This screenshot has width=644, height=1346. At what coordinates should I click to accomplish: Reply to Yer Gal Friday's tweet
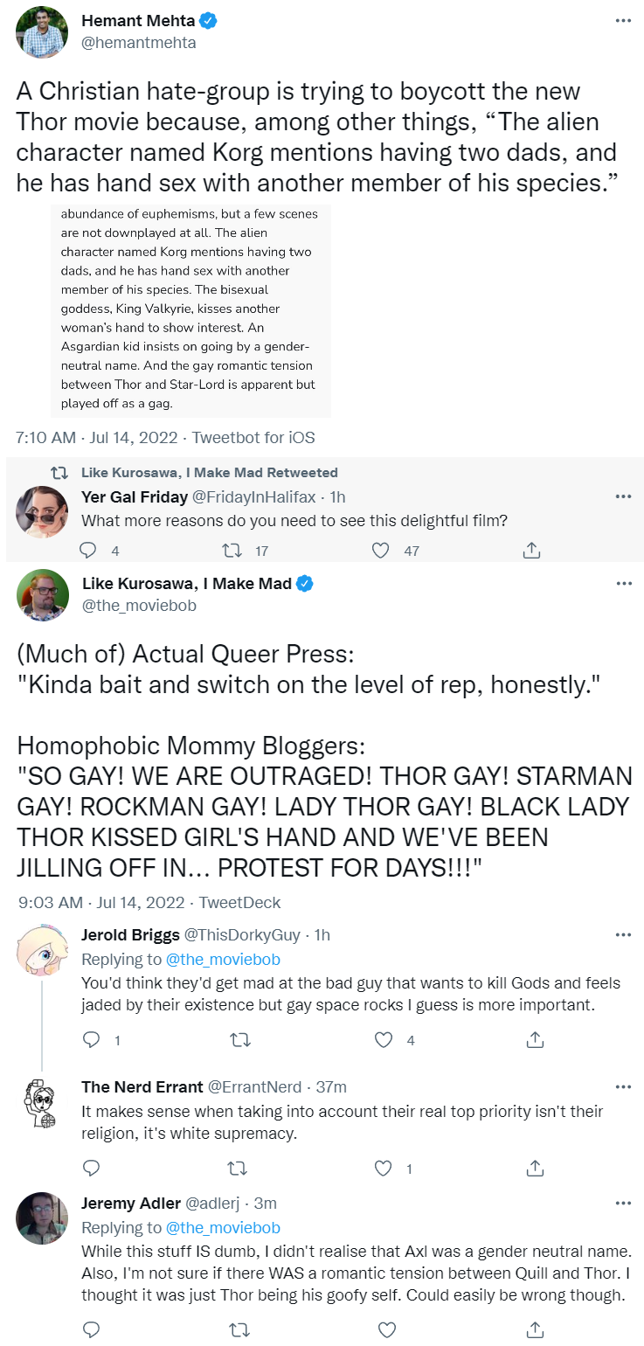pos(88,550)
